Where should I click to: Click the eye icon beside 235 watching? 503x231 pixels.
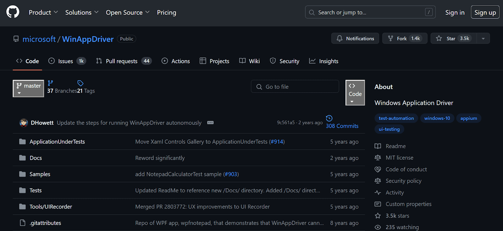[378, 227]
